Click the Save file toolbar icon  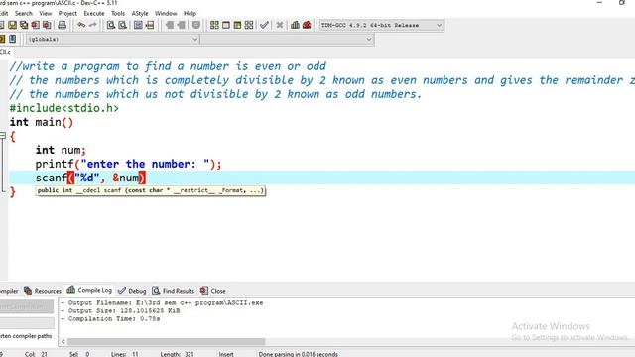coord(13,25)
